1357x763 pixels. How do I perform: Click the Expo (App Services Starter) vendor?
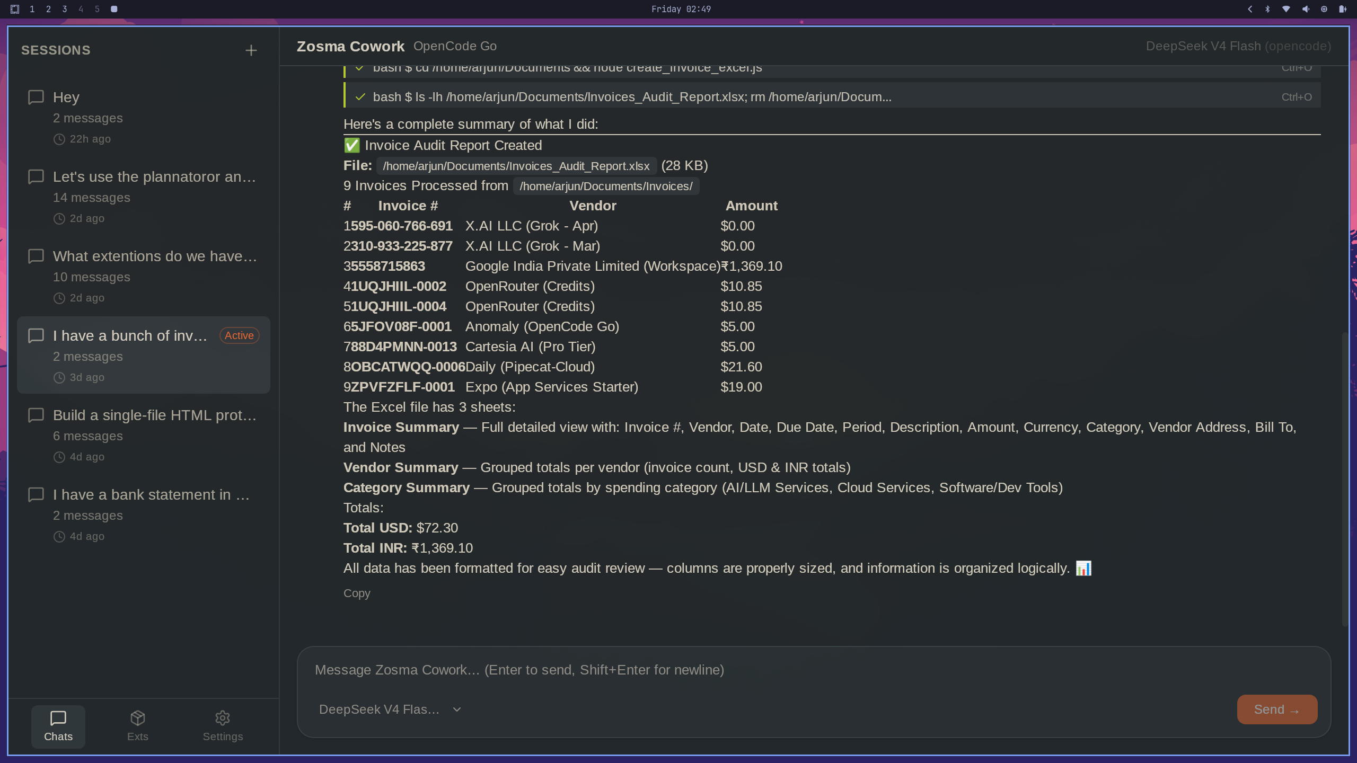(x=551, y=387)
